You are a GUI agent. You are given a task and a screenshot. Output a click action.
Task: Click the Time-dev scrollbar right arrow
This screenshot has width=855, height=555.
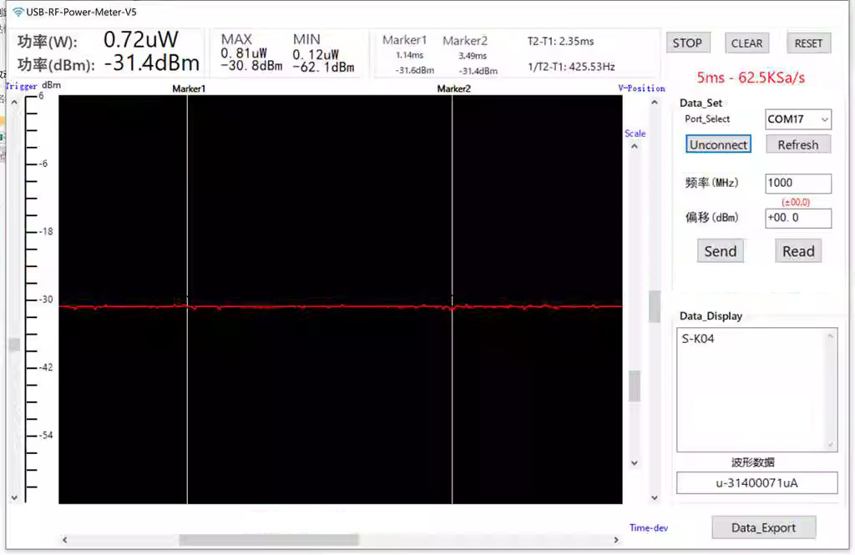pos(616,540)
